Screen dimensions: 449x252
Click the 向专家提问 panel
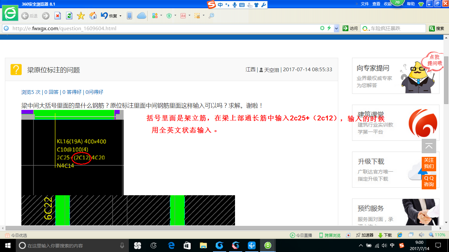(x=396, y=76)
